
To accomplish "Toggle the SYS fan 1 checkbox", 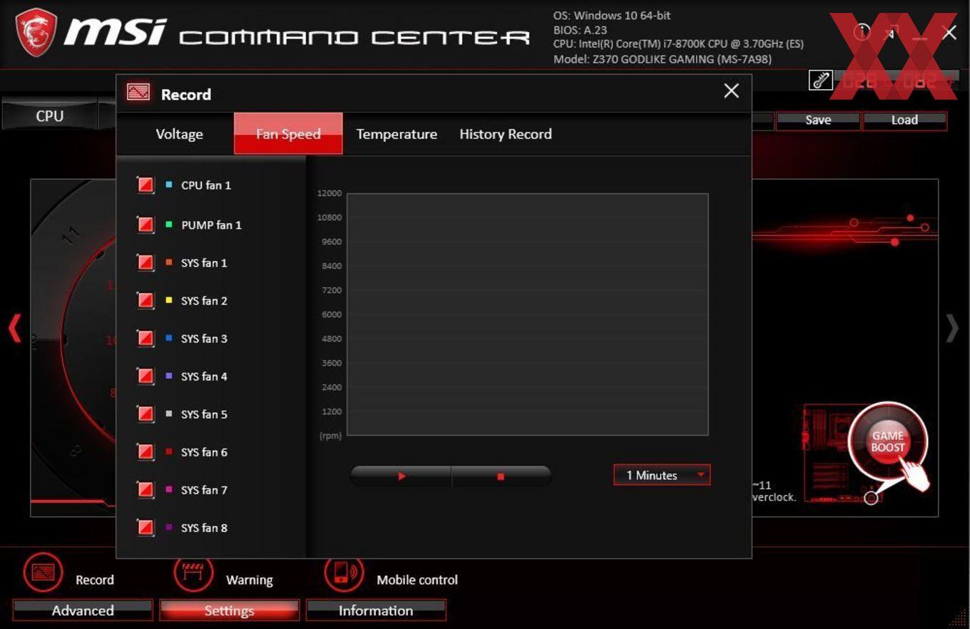I will click(145, 262).
